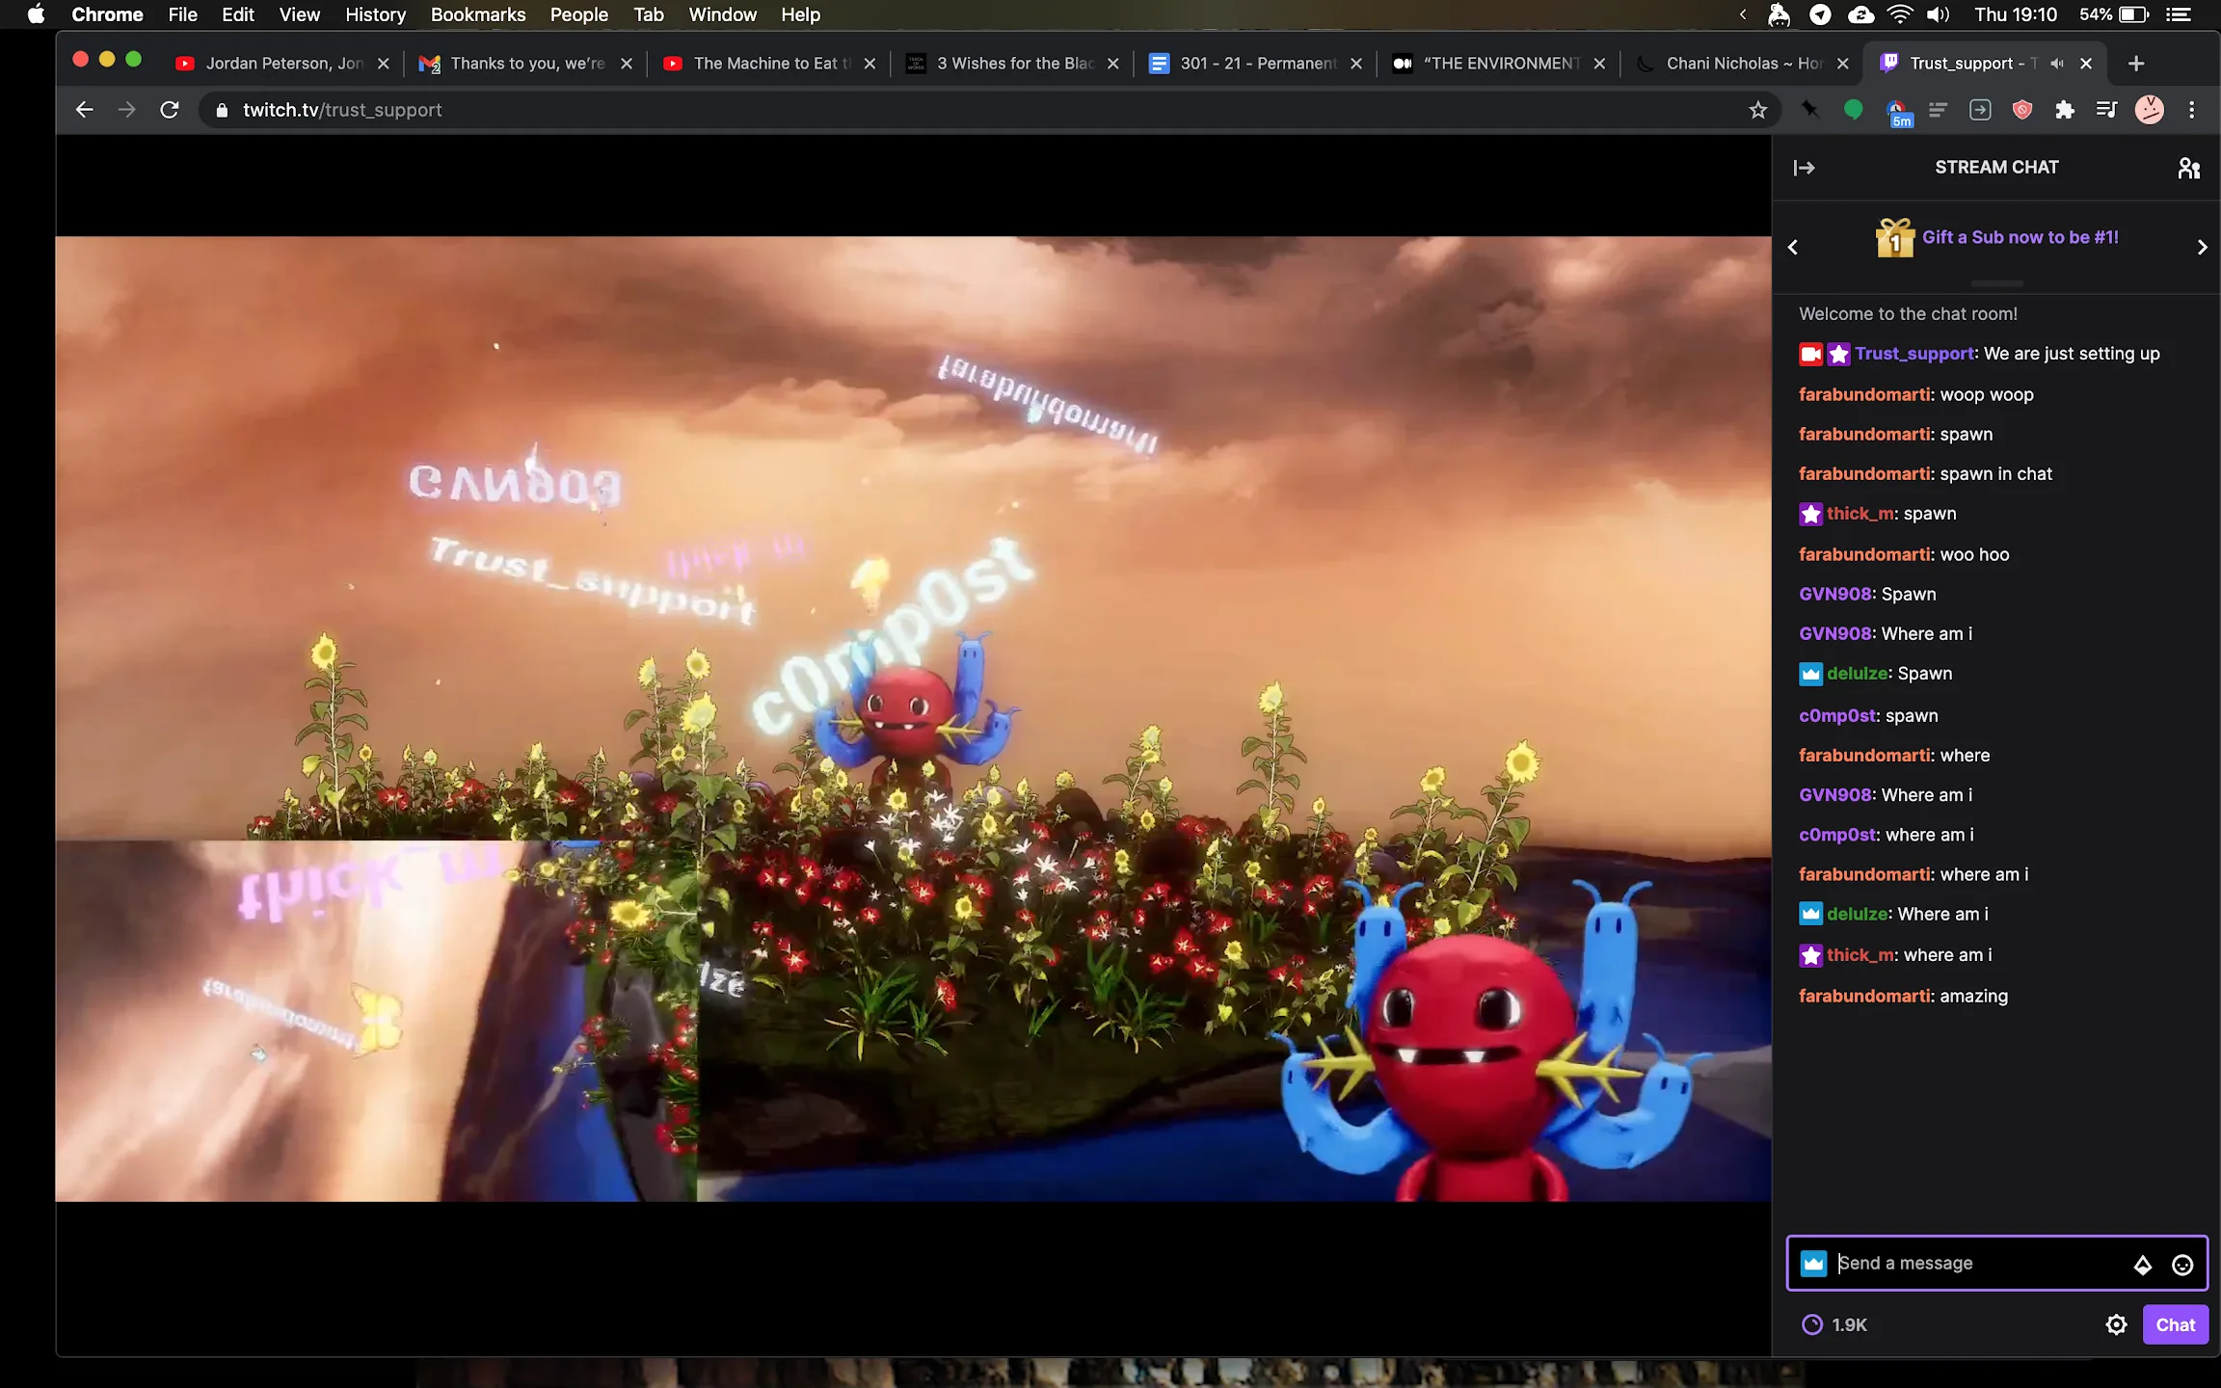
Task: View site lock security info
Action: tap(222, 110)
